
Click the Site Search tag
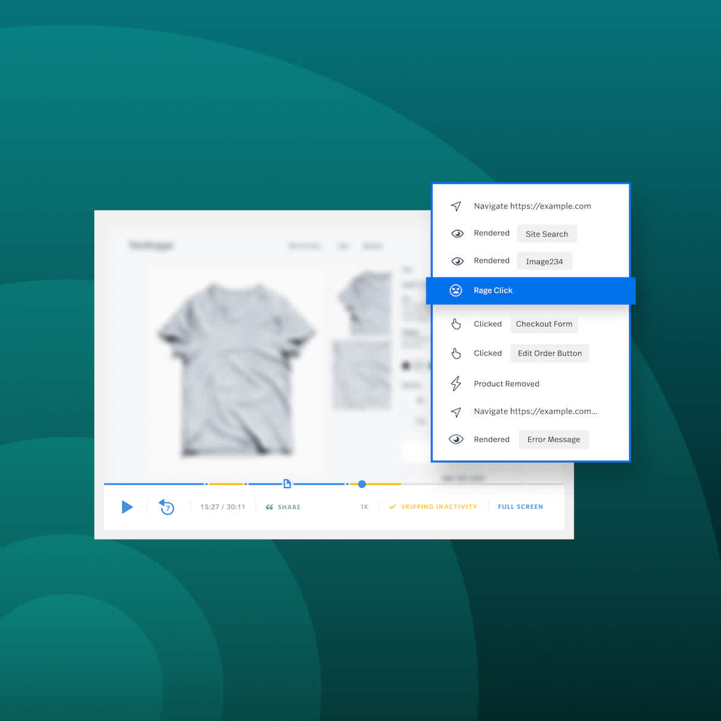click(x=547, y=234)
